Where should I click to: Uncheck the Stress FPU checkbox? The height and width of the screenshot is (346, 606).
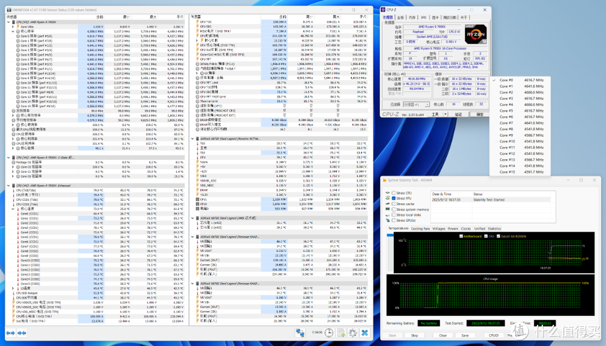point(393,198)
